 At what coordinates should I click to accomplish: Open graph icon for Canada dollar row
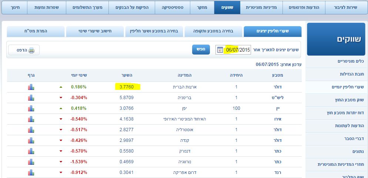[31, 140]
